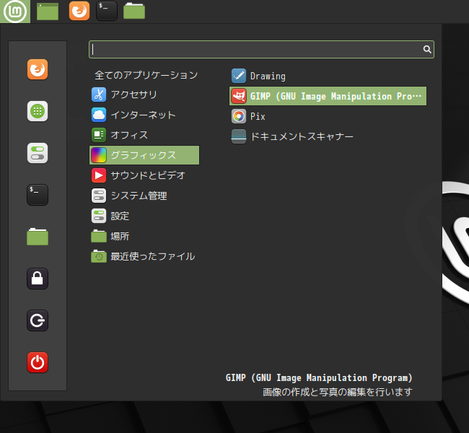Launch Firefox from the top panel

(x=79, y=11)
